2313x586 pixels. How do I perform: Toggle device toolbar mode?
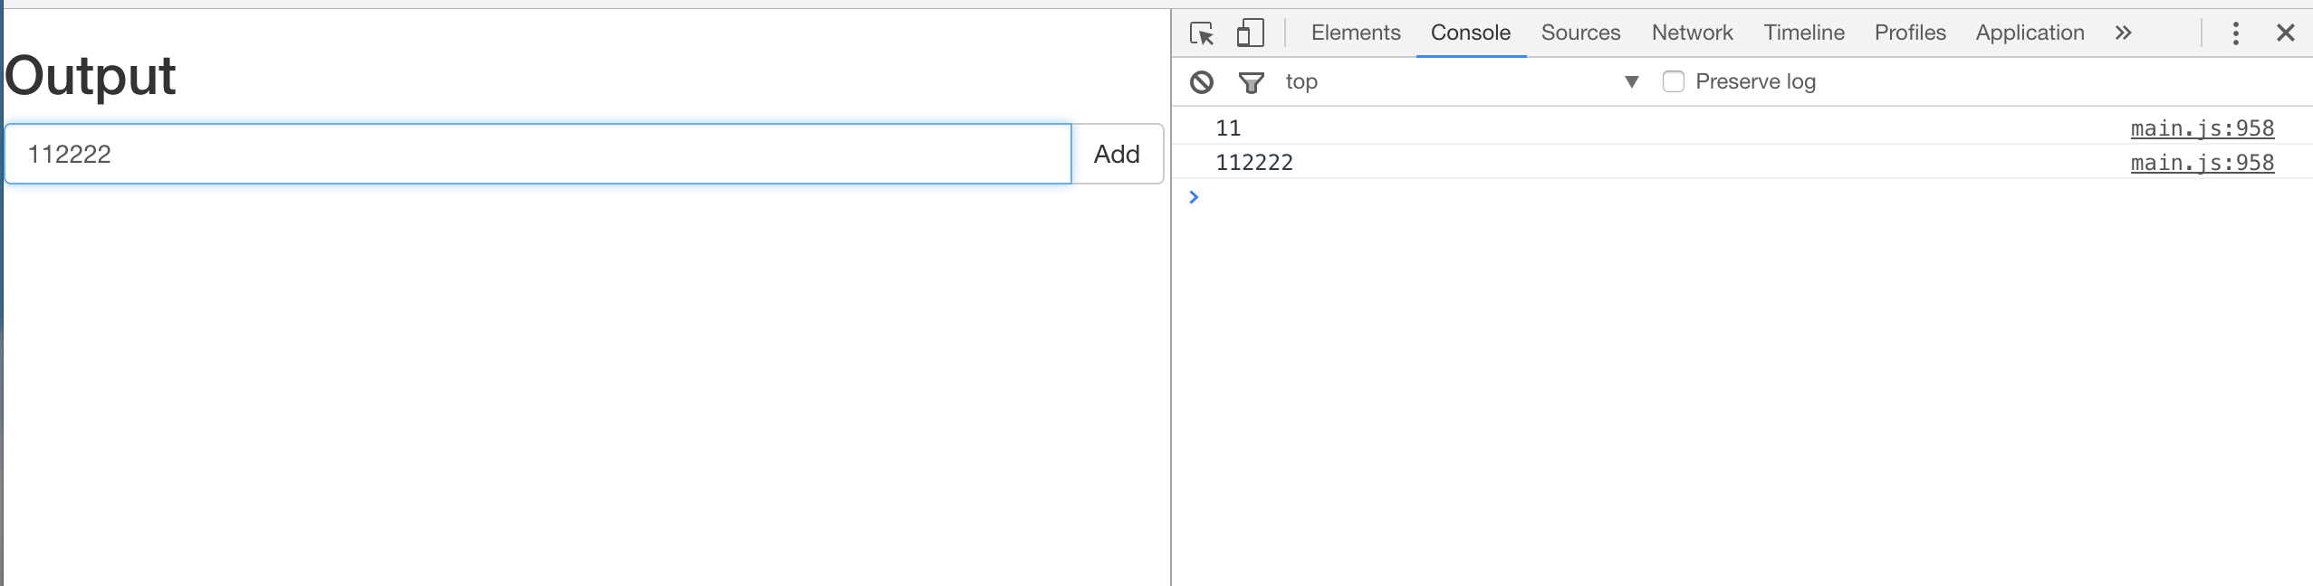pyautogui.click(x=1251, y=33)
